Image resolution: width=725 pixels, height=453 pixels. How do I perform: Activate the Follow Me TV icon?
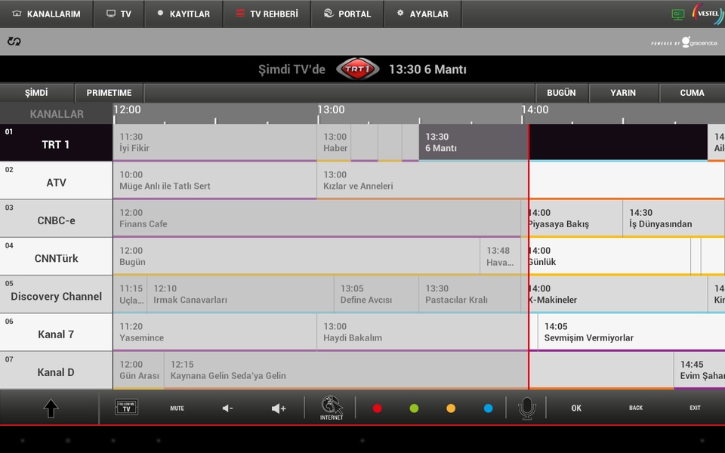pos(126,407)
